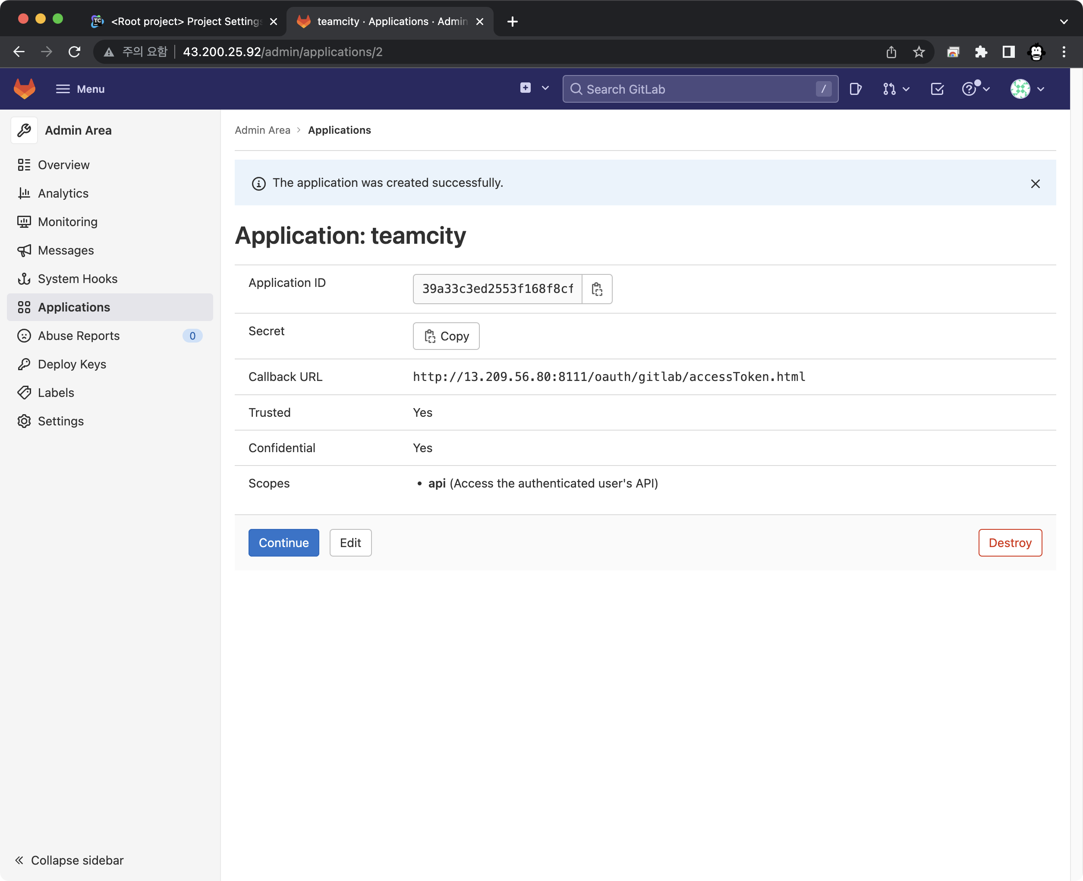The width and height of the screenshot is (1083, 881).
Task: Click the Admin Area breadcrumb link
Action: [262, 130]
